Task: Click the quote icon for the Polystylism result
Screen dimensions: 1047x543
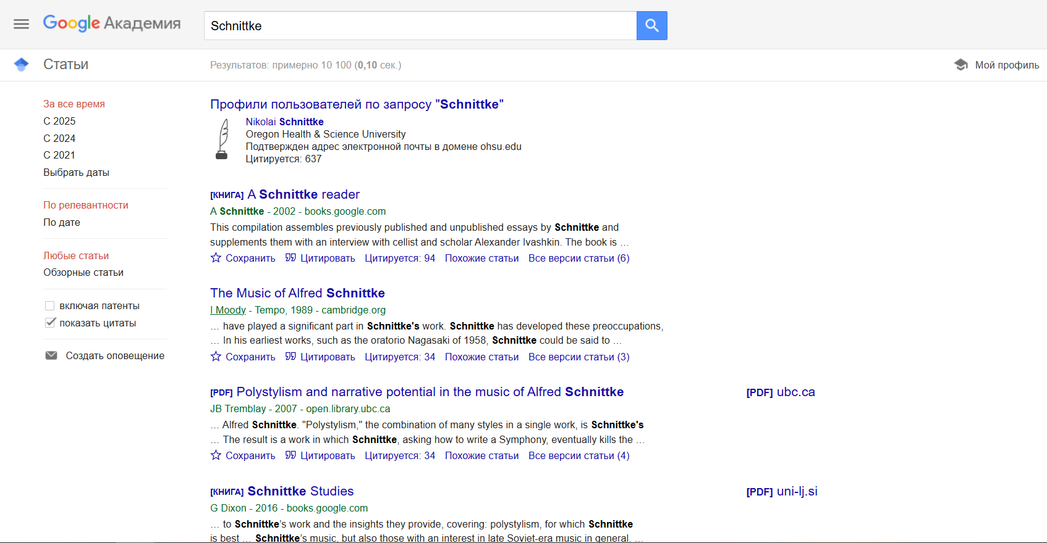Action: 290,455
